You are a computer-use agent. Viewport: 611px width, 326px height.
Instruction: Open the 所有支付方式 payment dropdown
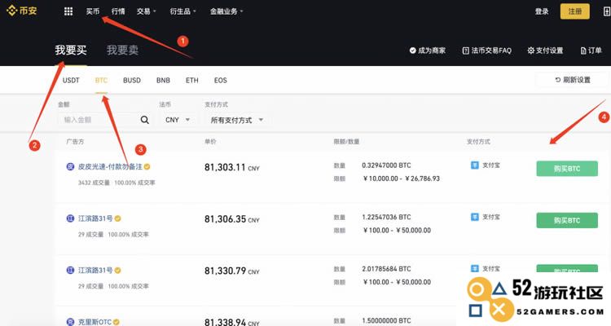tap(237, 120)
